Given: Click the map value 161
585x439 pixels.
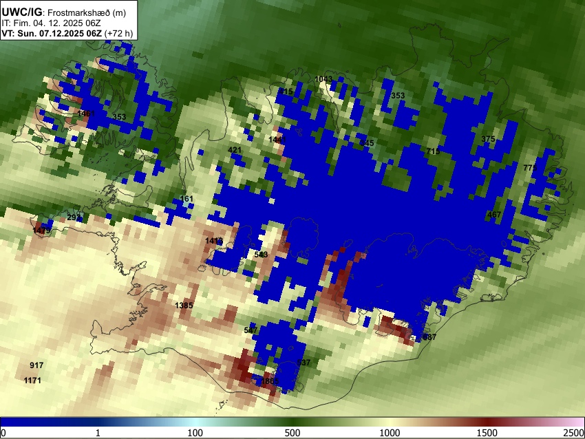Looking at the screenshot, I should click(187, 199).
